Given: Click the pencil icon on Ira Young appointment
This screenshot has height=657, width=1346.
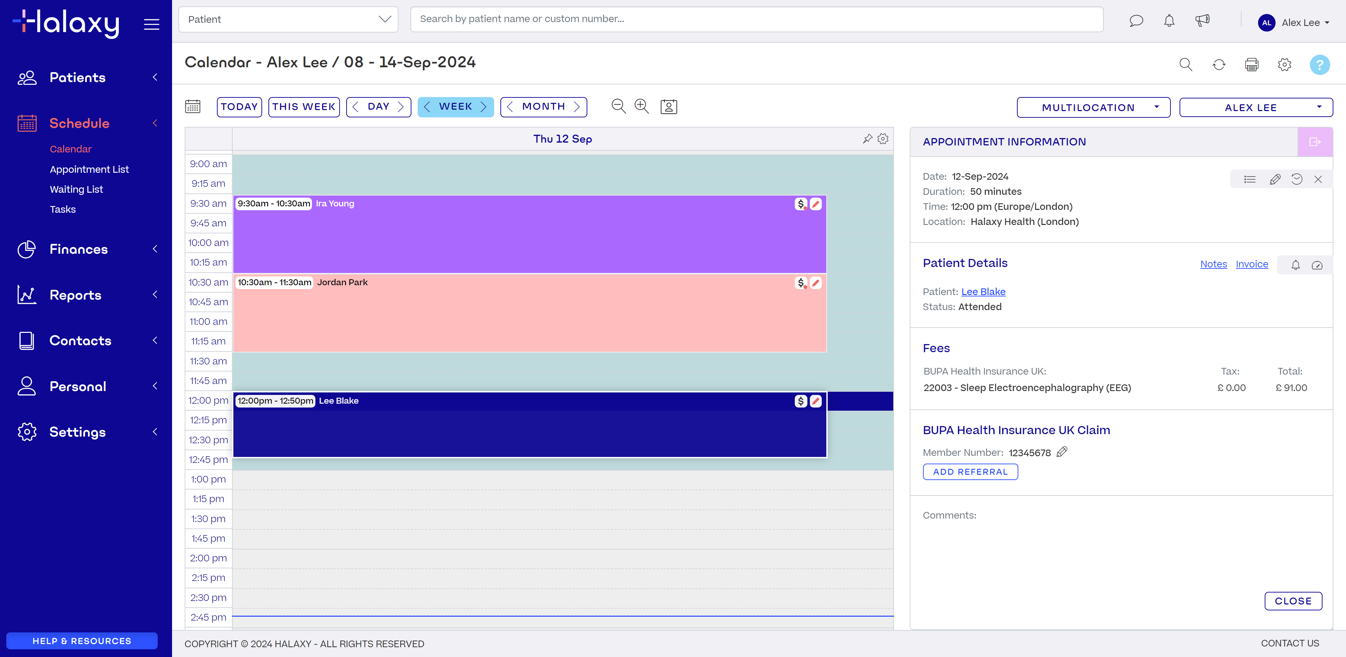Looking at the screenshot, I should tap(816, 204).
